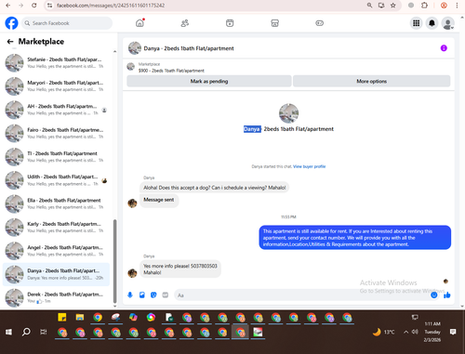The height and width of the screenshot is (354, 465).
Task: Open the Angel conversation
Action: point(56,251)
